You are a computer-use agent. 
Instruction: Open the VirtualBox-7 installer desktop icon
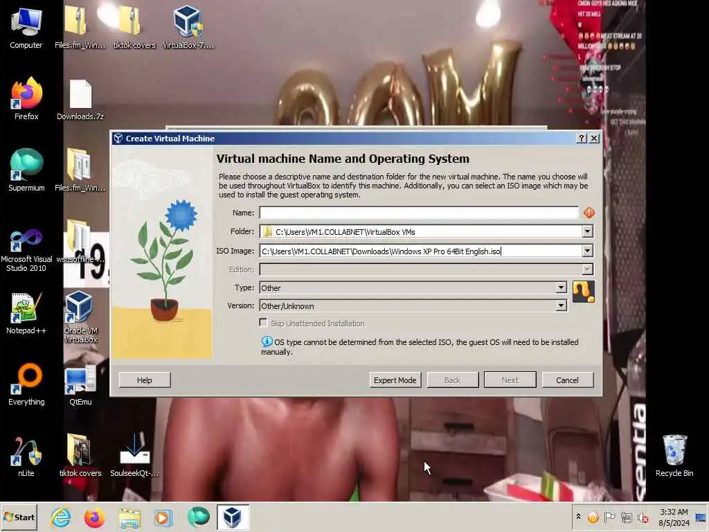click(x=188, y=28)
